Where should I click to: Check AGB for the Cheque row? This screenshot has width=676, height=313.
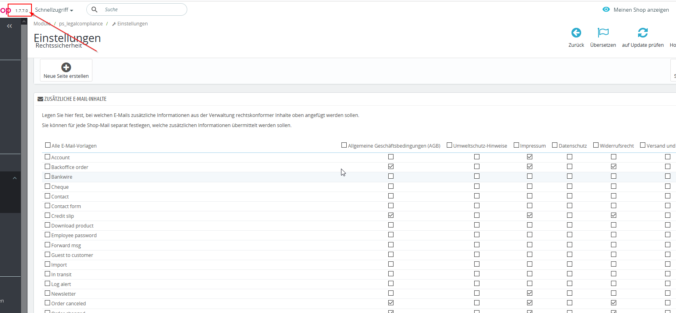(391, 186)
